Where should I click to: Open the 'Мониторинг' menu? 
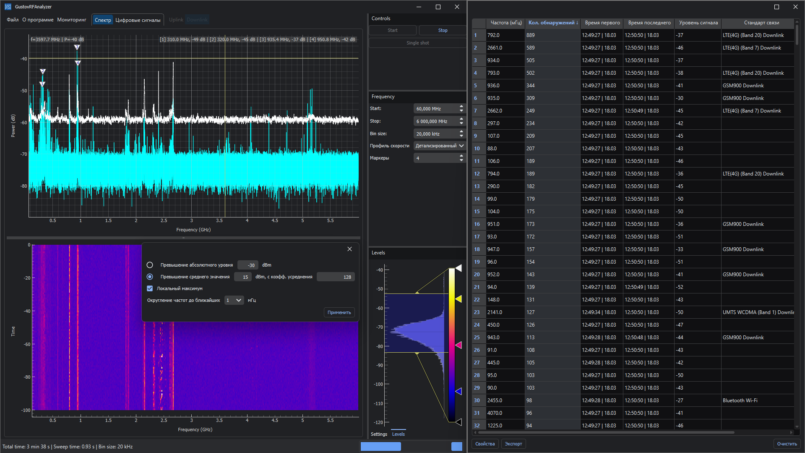pyautogui.click(x=72, y=20)
